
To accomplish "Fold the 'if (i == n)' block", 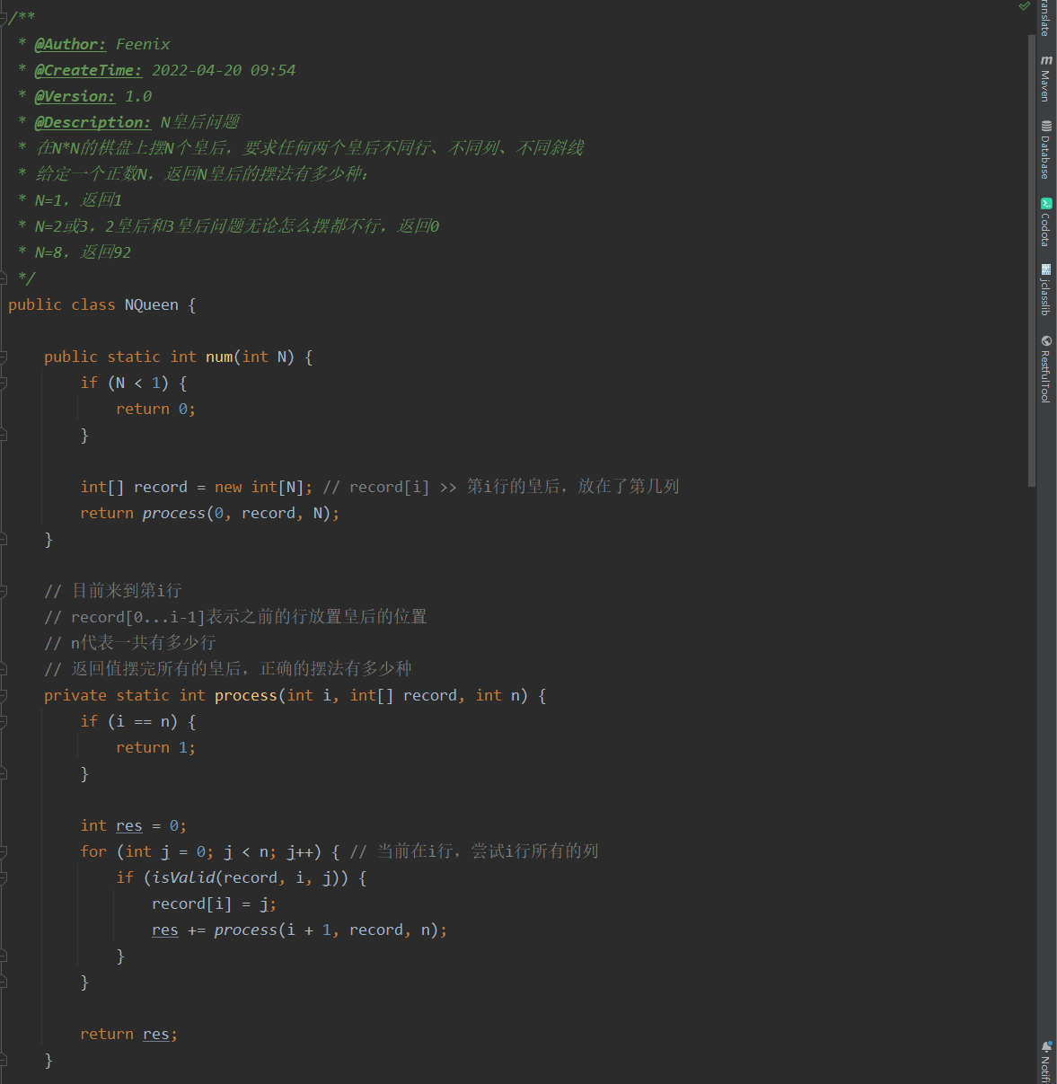I will tap(4, 721).
